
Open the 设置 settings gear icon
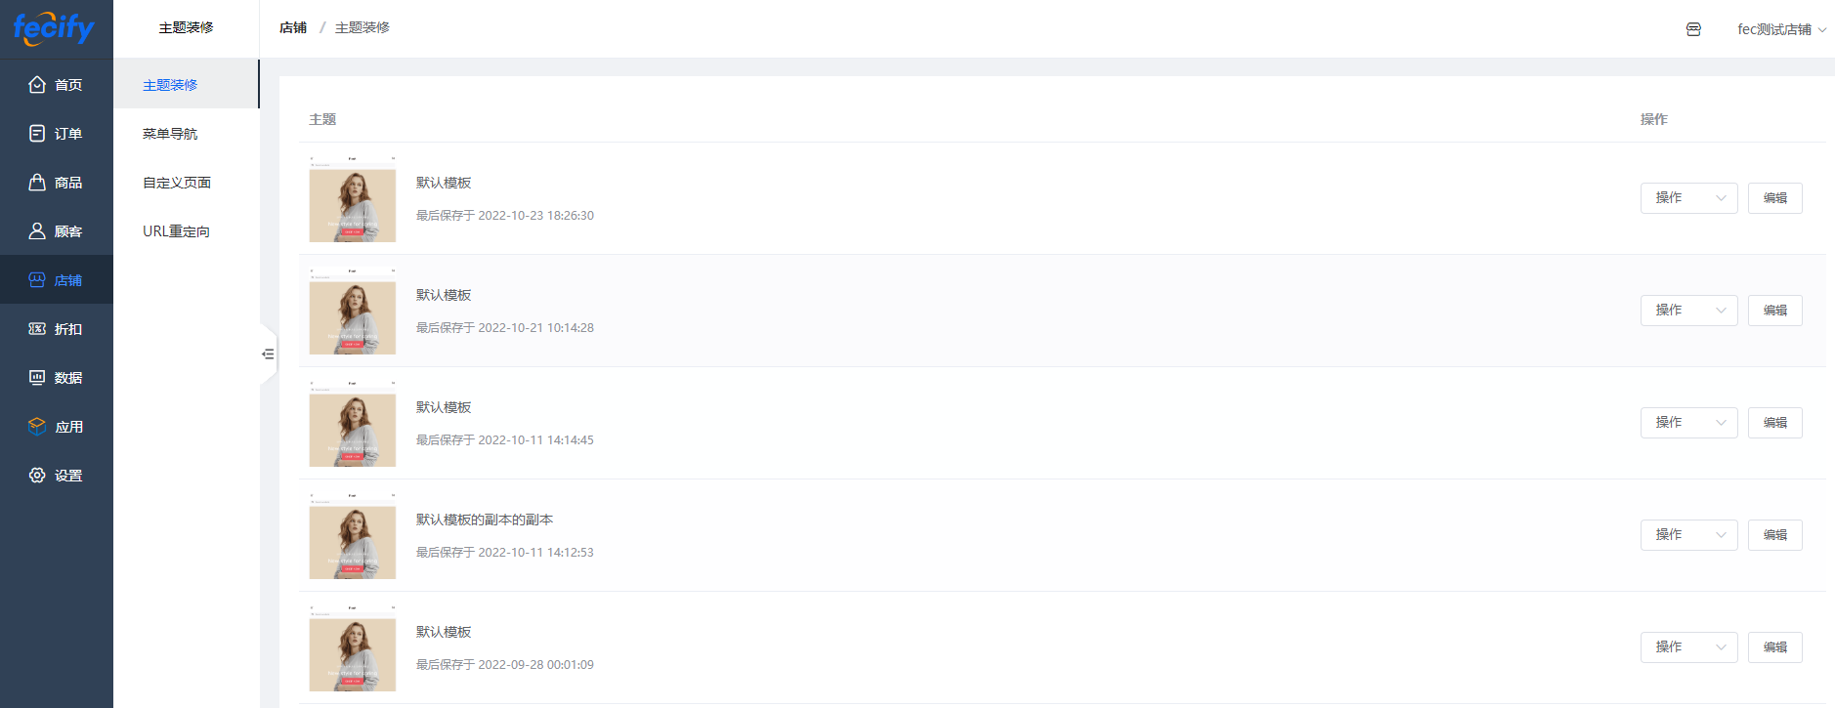pyautogui.click(x=37, y=476)
